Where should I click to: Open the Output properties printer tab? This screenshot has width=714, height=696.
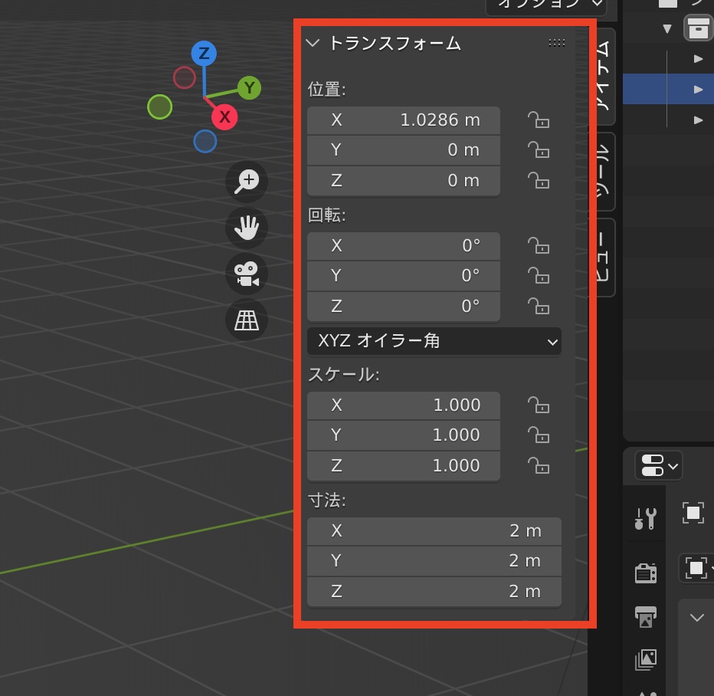(645, 616)
